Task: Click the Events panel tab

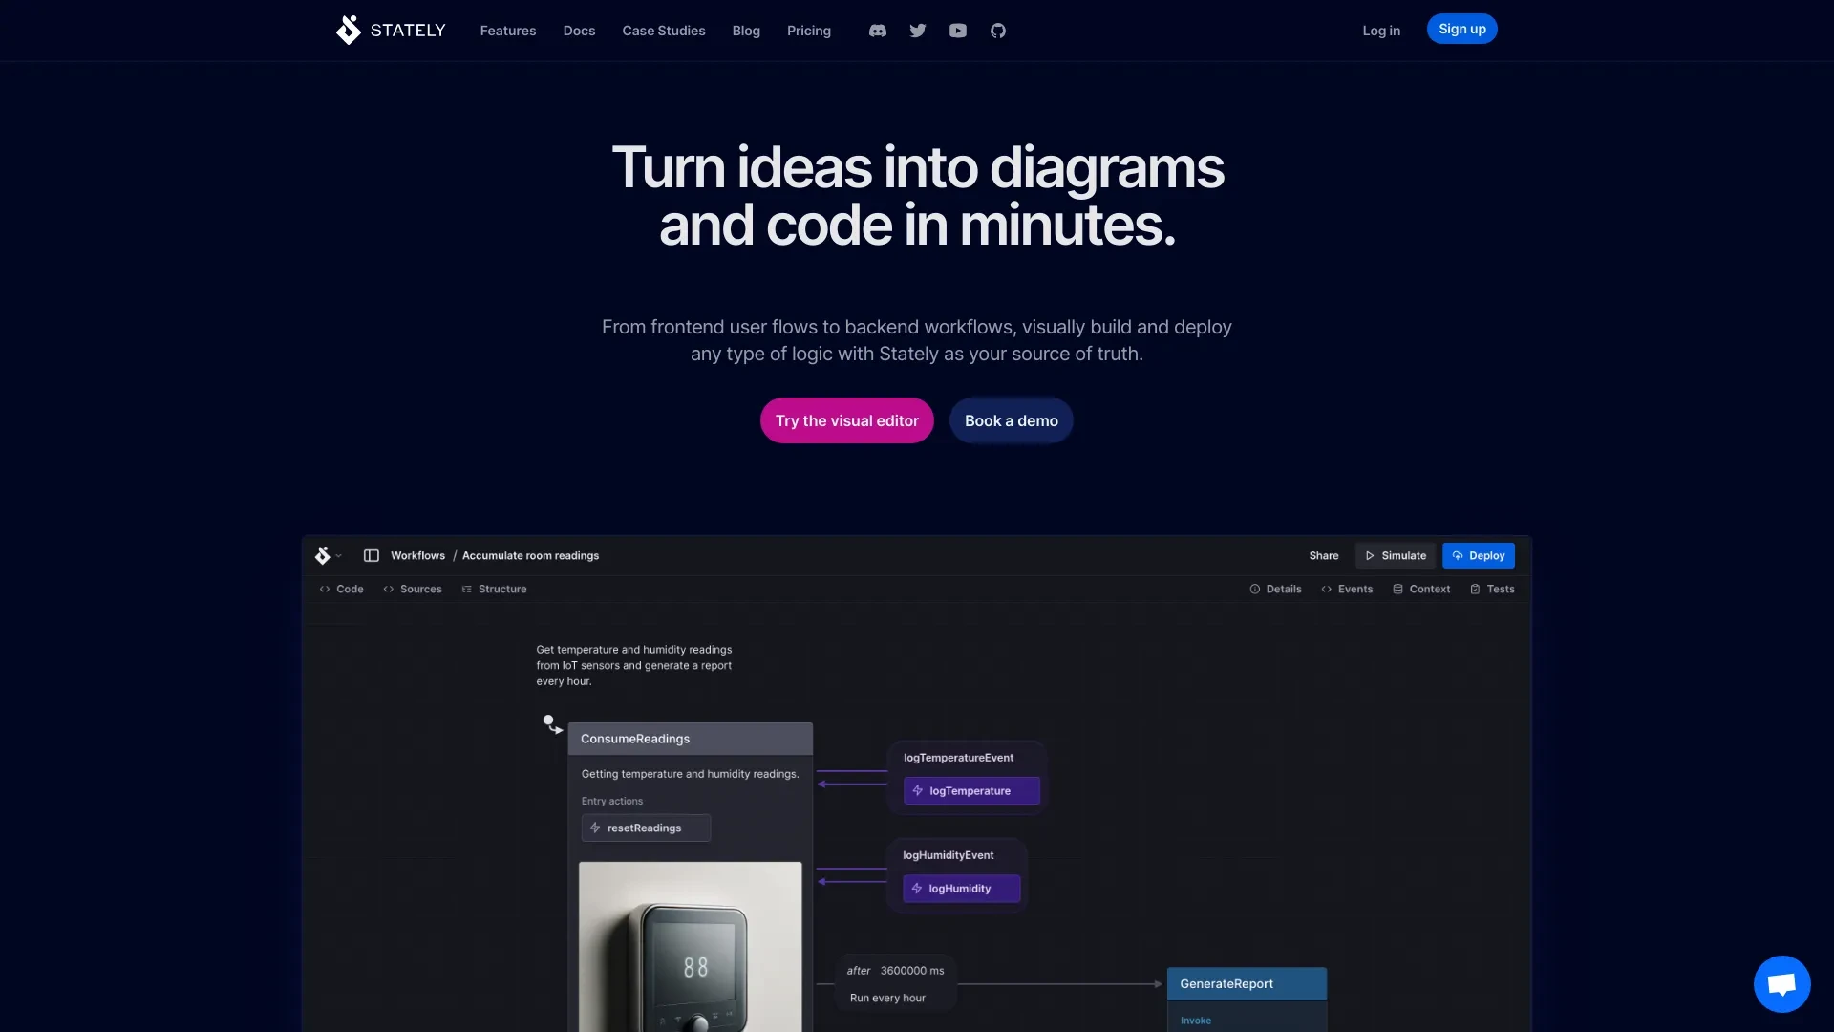Action: tap(1354, 589)
